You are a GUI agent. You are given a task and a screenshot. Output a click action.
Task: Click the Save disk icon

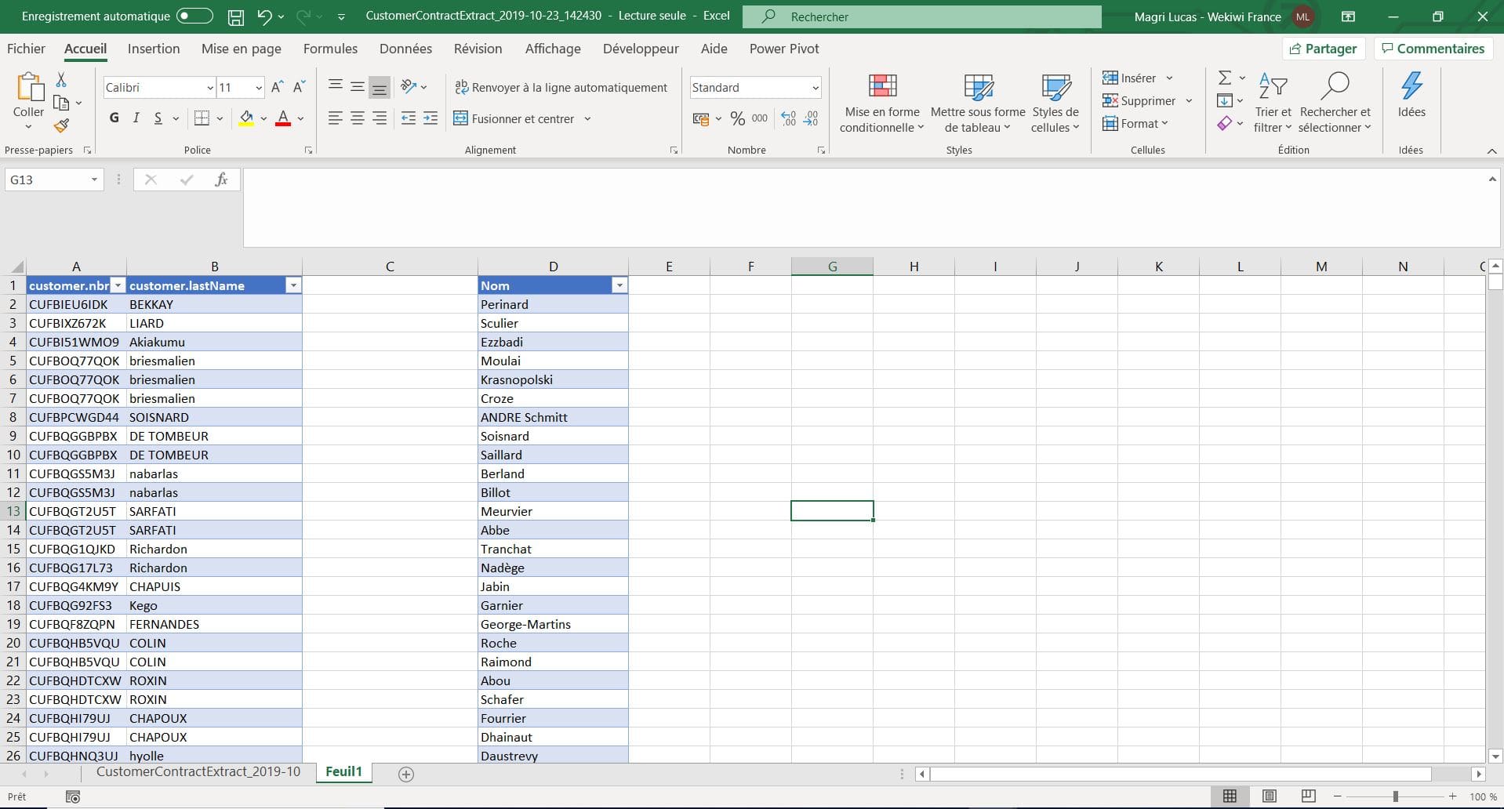point(235,16)
